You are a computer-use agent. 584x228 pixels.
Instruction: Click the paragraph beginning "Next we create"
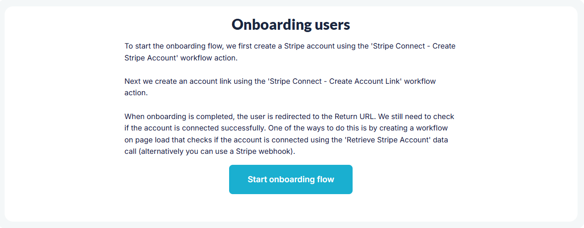280,87
